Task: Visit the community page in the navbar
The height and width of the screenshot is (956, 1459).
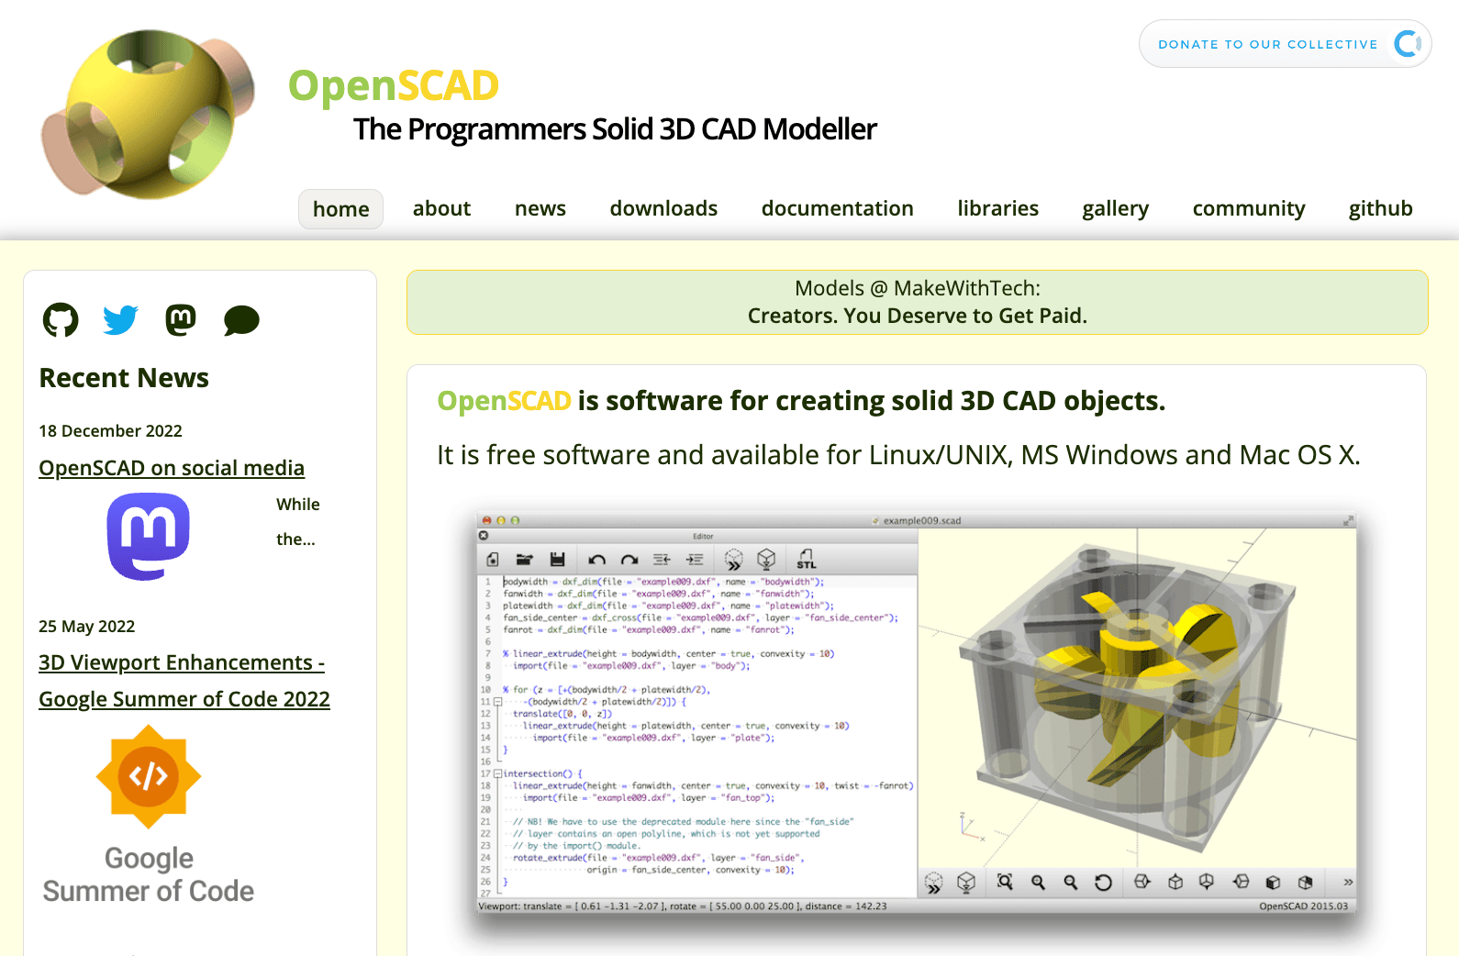Action: point(1248,209)
